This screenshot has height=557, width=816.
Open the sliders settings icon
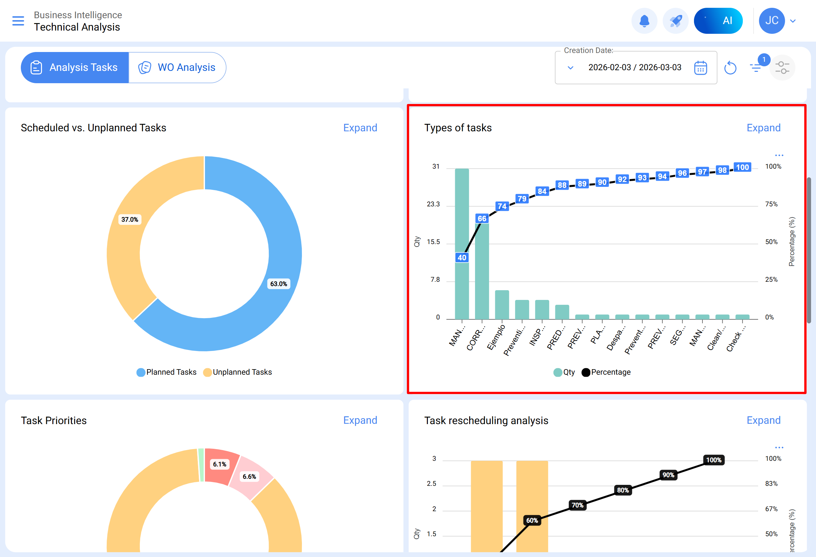point(782,67)
